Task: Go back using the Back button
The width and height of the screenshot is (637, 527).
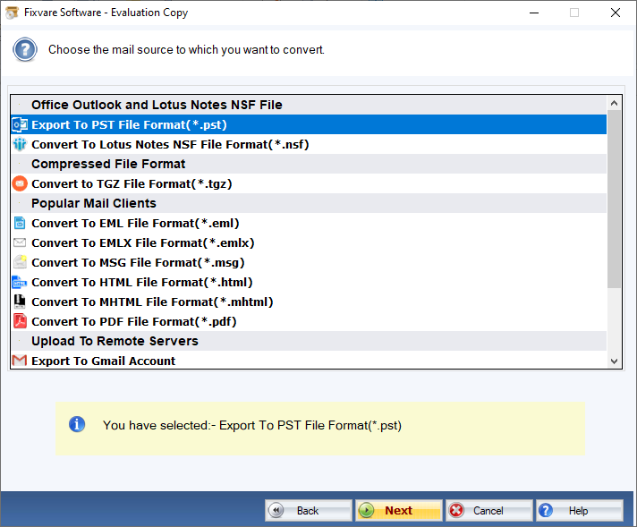Action: pos(308,510)
